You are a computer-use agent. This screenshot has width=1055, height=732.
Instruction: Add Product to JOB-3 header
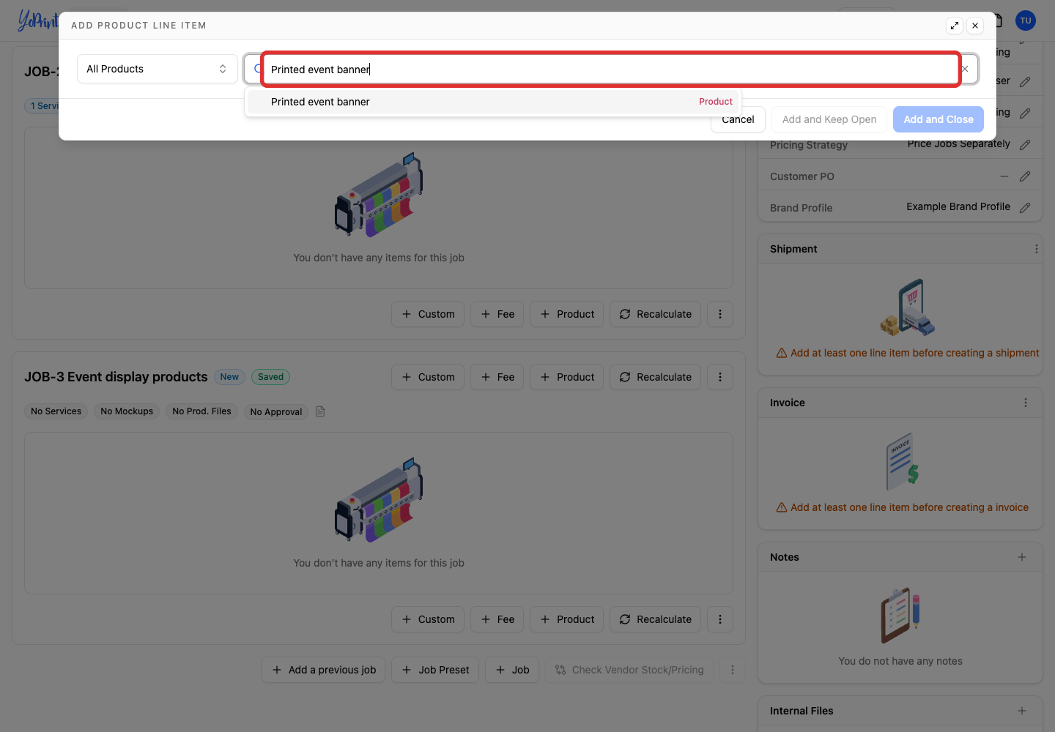567,377
